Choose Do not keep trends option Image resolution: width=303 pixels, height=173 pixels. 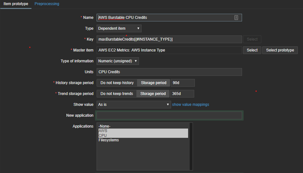tap(117, 94)
